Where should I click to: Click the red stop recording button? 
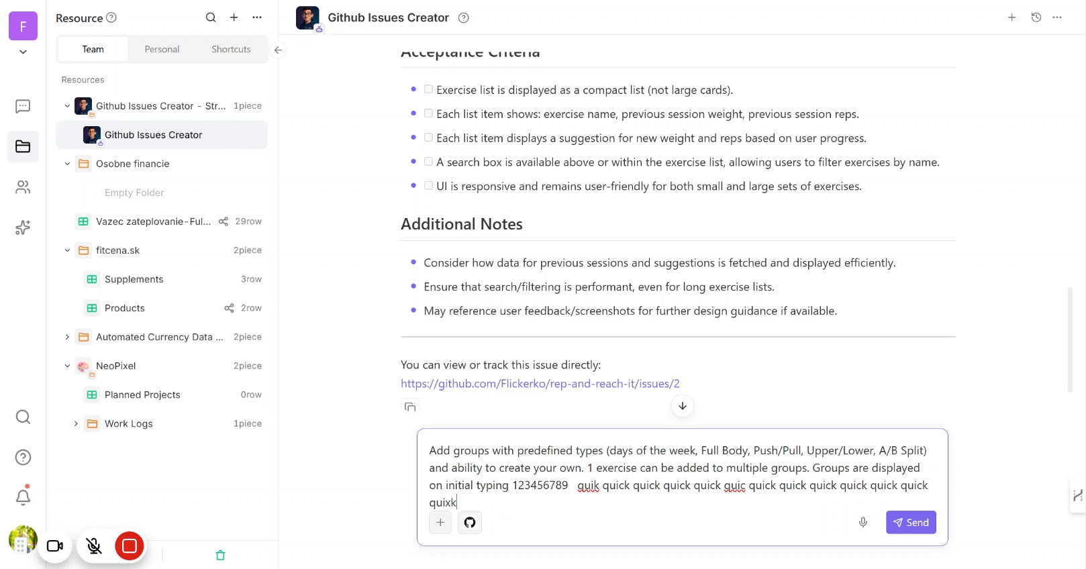point(130,546)
